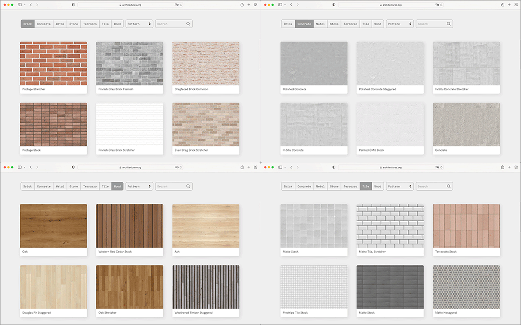The image size is (521, 325).
Task: Click the search magnifier icon in the wood window
Action: pyautogui.click(x=188, y=186)
